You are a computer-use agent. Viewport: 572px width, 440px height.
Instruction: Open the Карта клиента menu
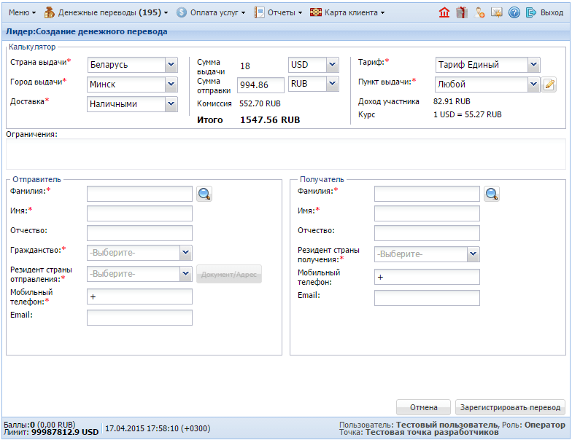348,12
